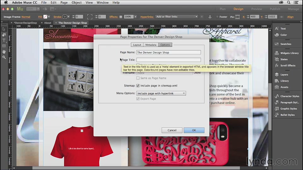Toggle the Export Page checkbox
The height and width of the screenshot is (170, 303).
(138, 99)
